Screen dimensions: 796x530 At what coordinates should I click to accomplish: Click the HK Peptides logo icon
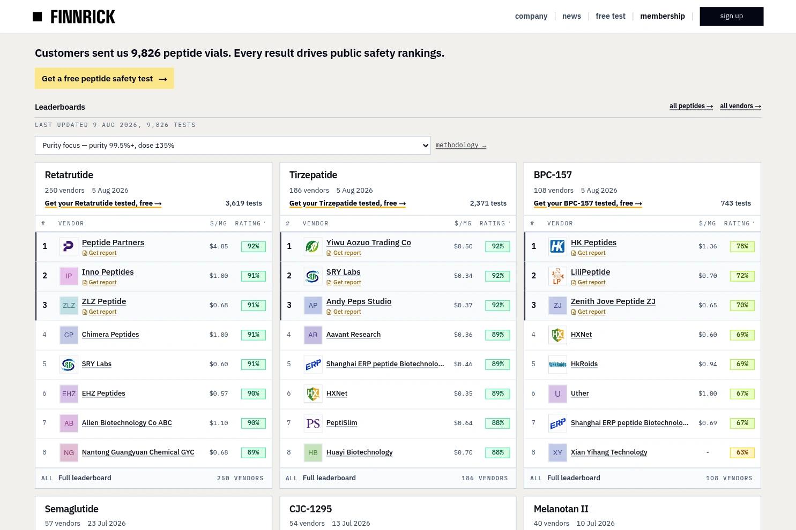(557, 246)
